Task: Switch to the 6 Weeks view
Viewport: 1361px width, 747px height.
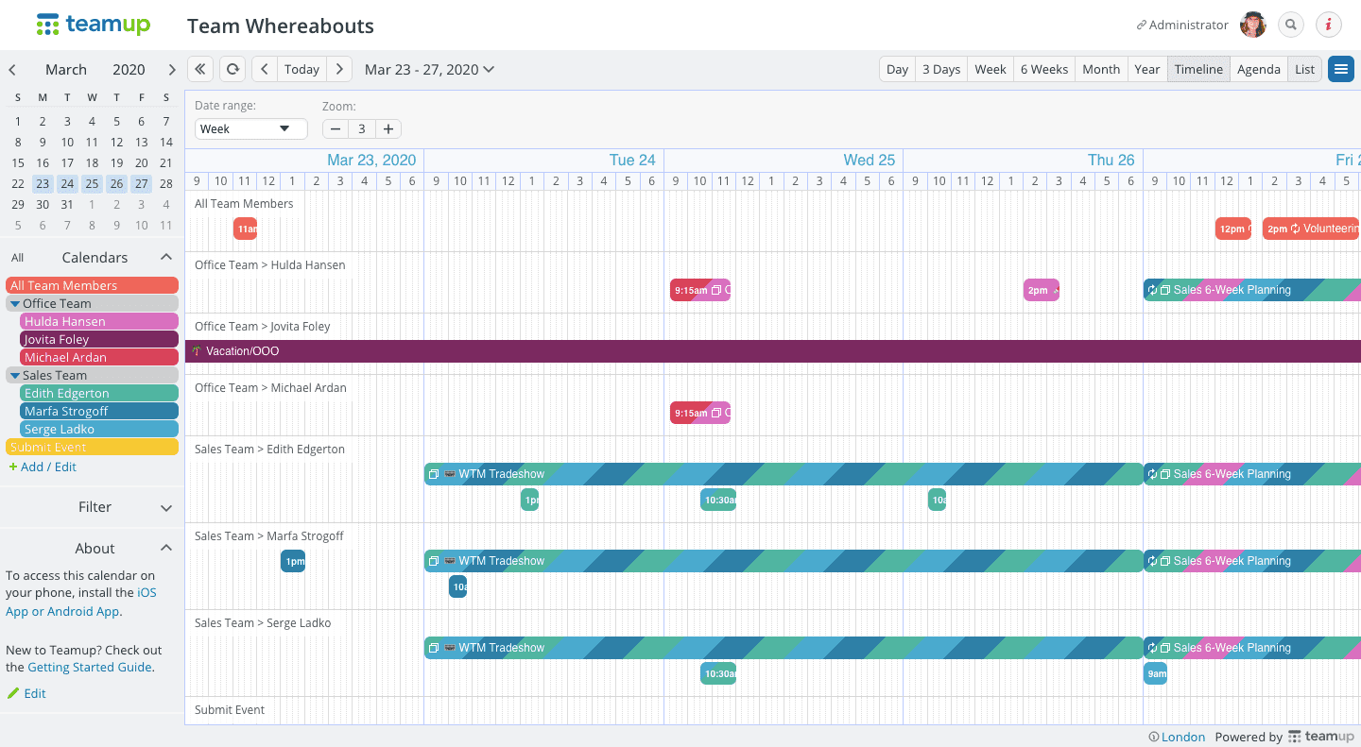Action: click(x=1043, y=69)
